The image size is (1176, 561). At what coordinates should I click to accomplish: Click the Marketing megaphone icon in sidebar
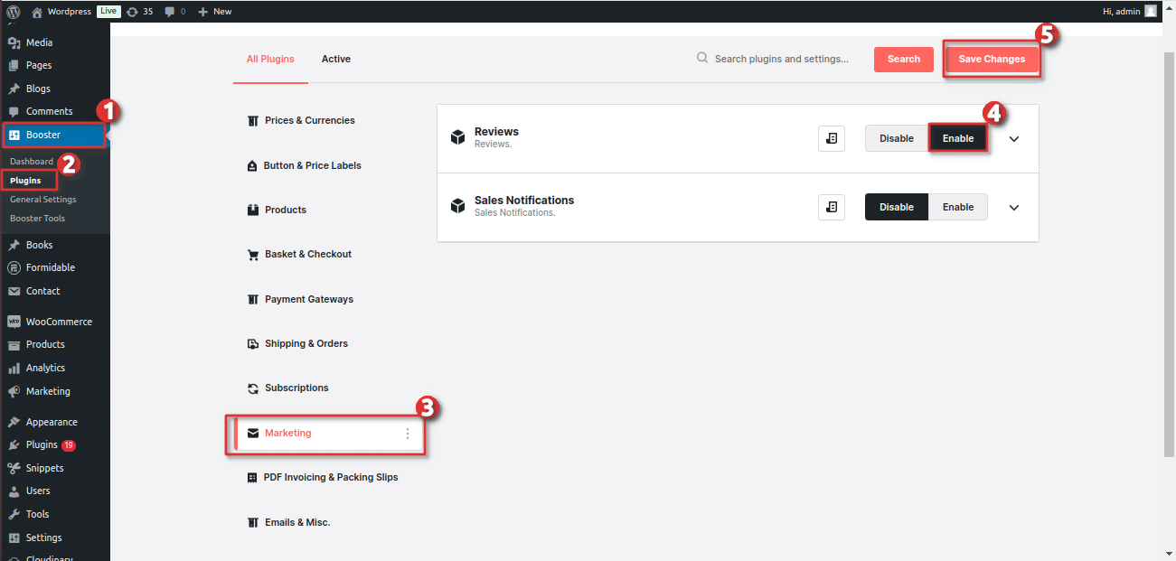[14, 391]
